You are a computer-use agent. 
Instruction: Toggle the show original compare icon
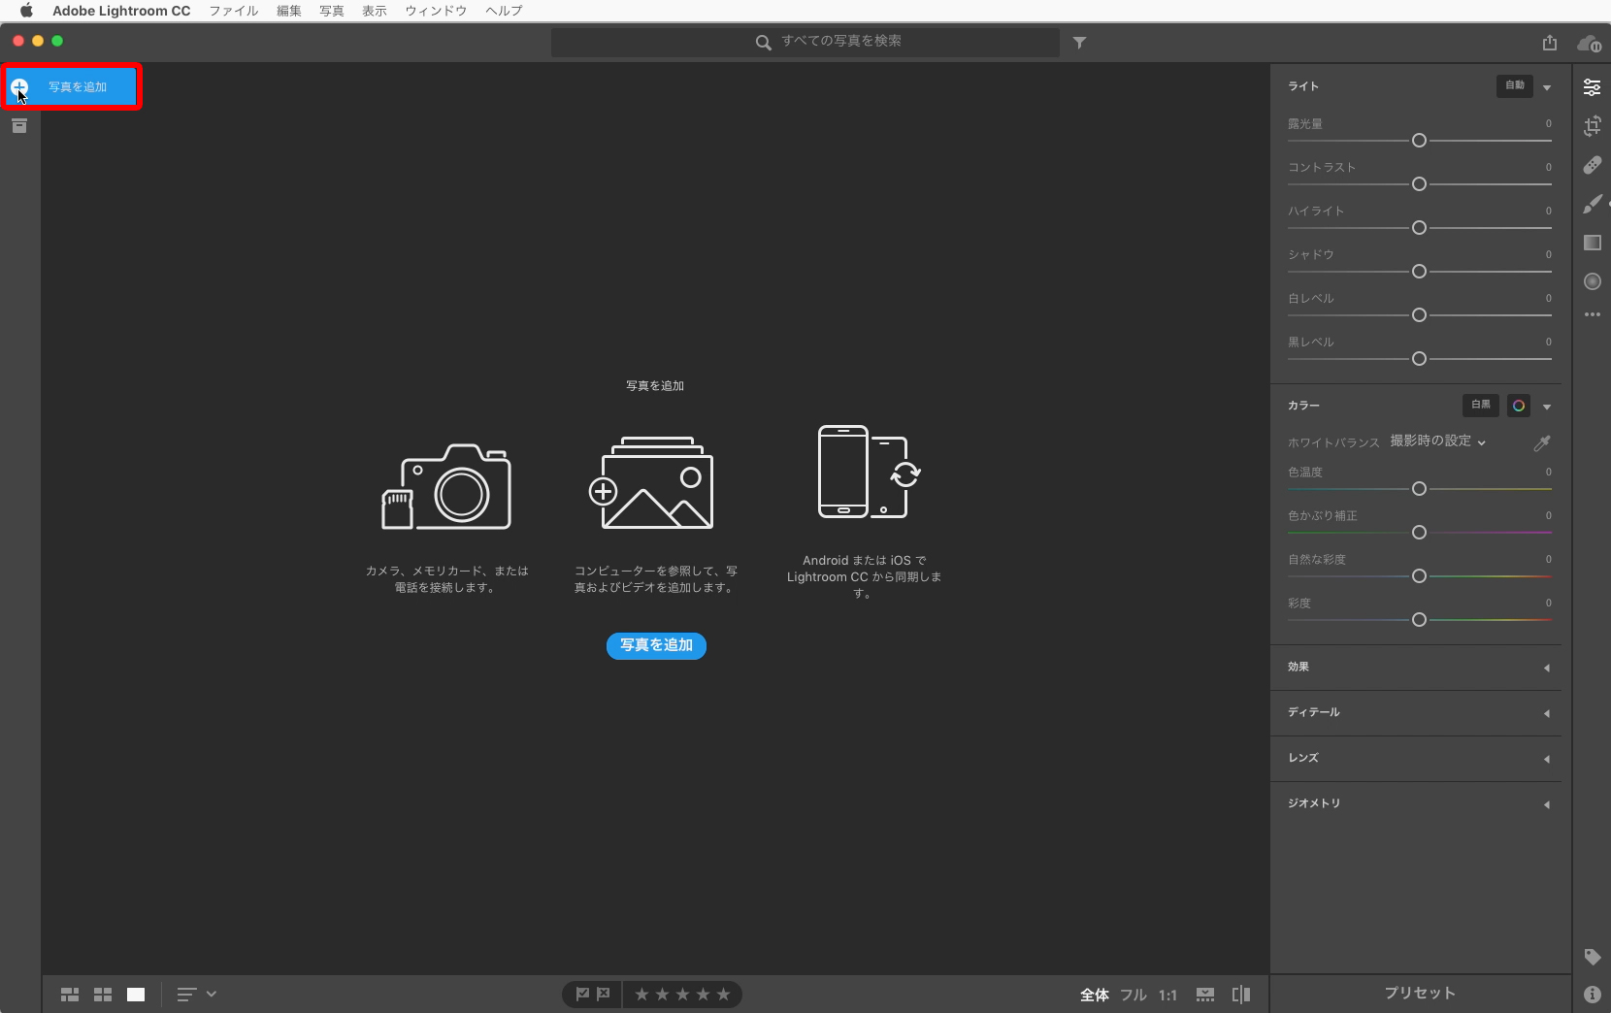pyautogui.click(x=1241, y=995)
